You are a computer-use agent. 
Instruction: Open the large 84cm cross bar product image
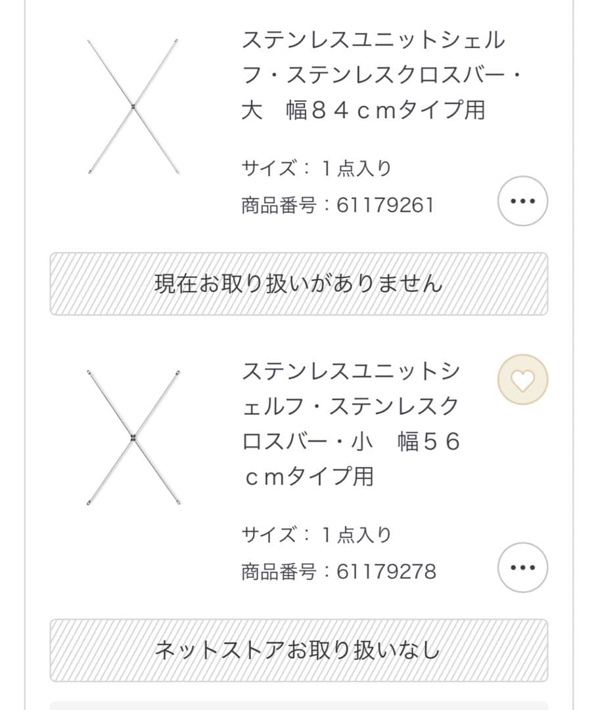133,106
